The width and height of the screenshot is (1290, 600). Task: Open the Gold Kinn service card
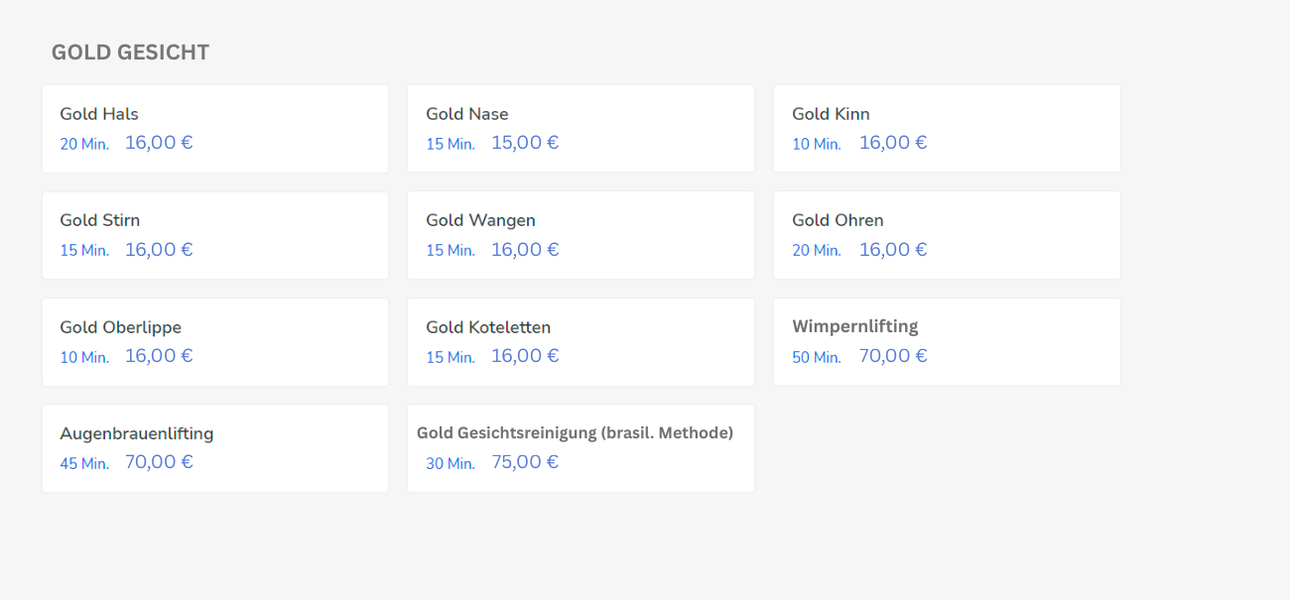pos(947,129)
